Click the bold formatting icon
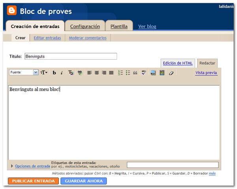 [55, 73]
